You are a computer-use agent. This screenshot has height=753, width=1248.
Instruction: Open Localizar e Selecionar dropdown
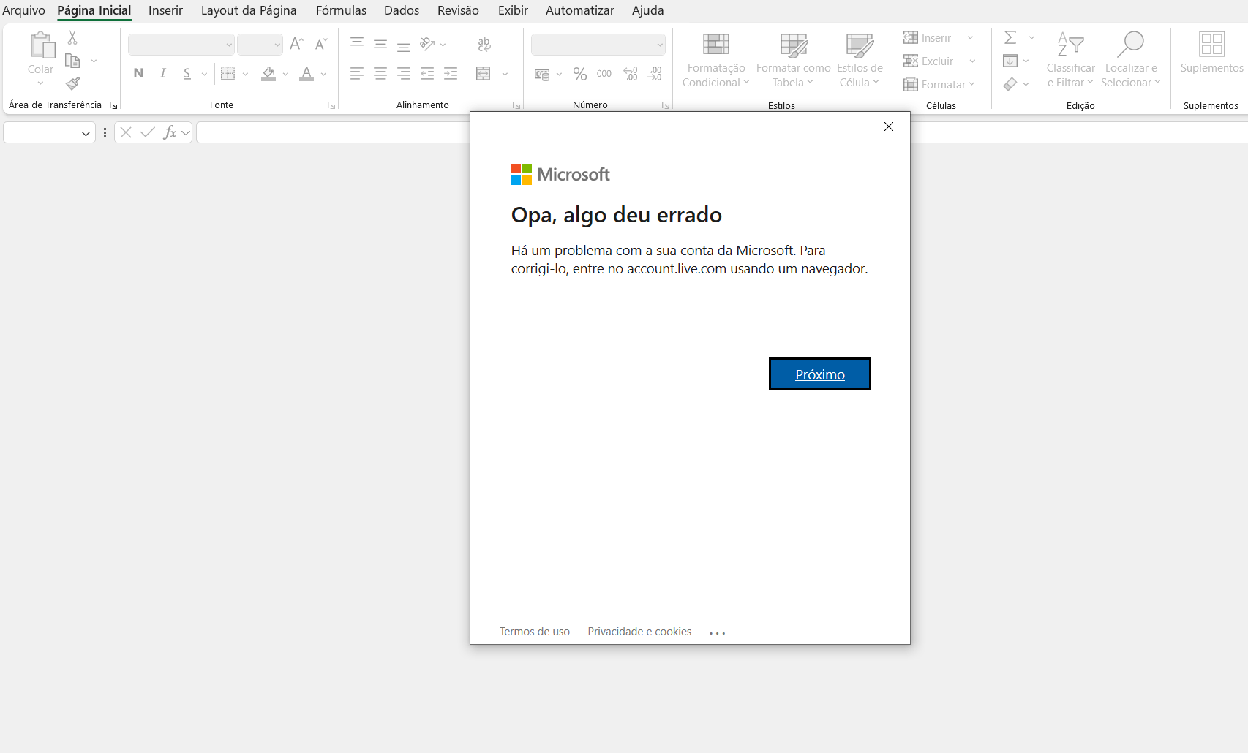1131,60
